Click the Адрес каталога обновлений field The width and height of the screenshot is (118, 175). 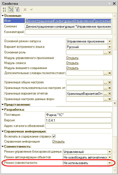point(78,126)
